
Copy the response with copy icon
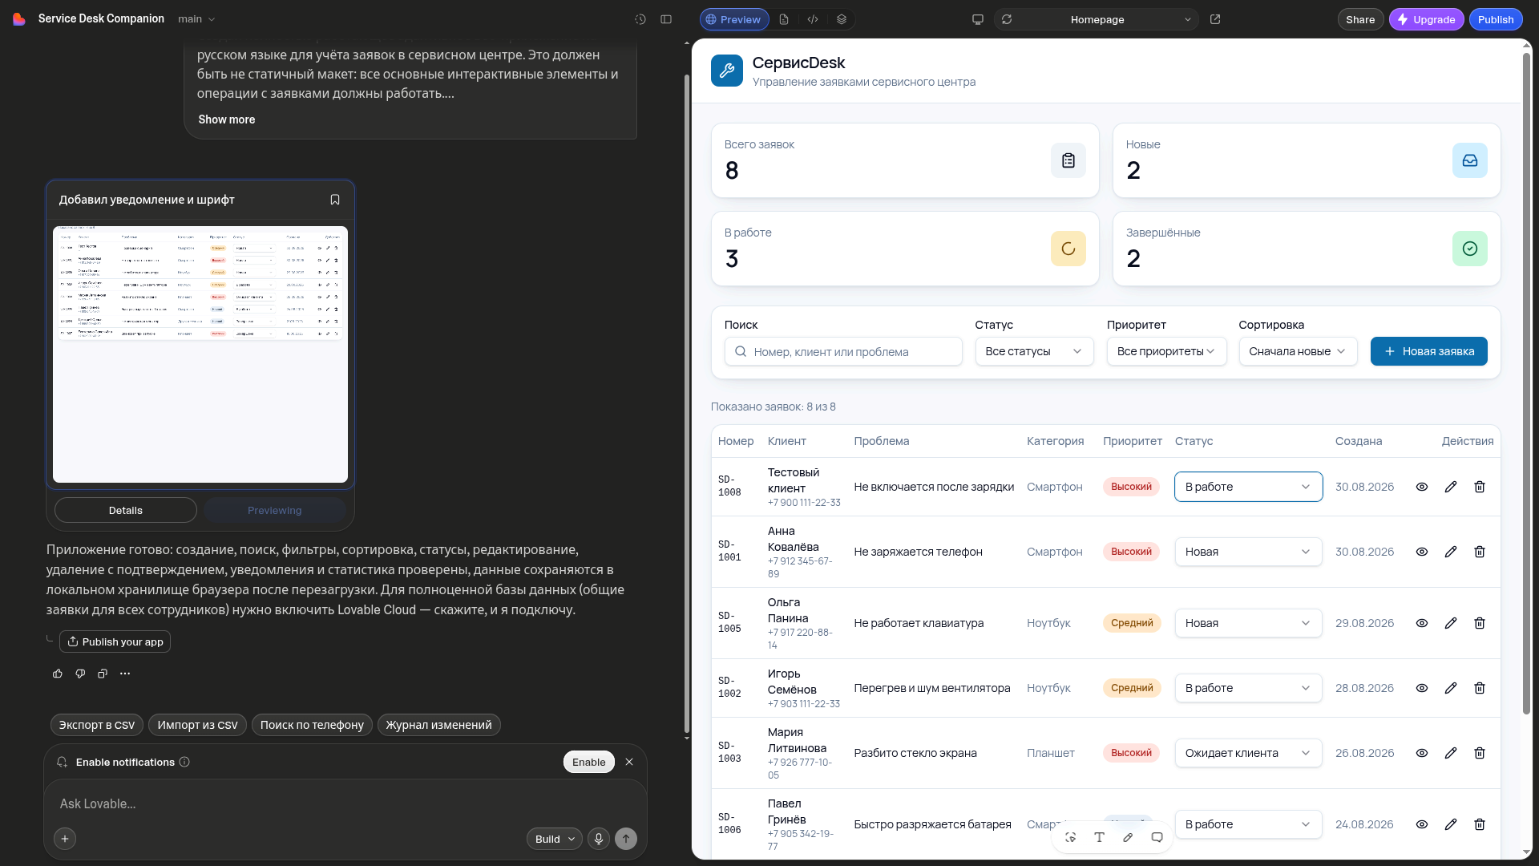103,674
